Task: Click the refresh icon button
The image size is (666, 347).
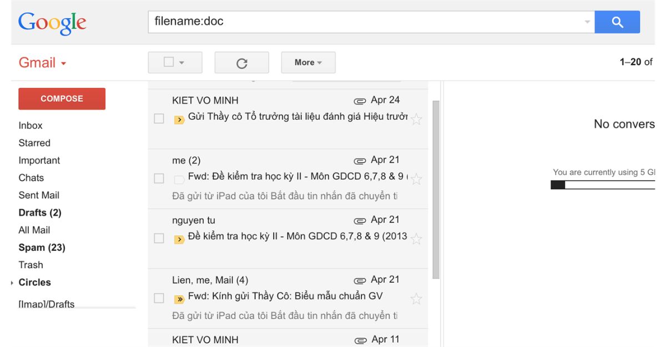Action: click(241, 63)
